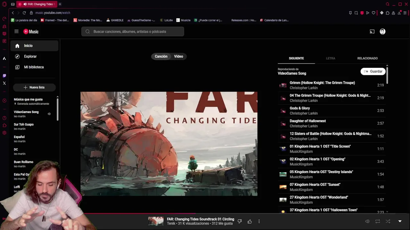This screenshot has height=230, width=410.
Task: Switch to Vídeo mode
Action: click(x=178, y=56)
